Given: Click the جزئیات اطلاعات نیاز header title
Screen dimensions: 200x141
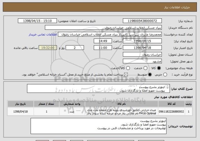Looking at the screenshot, I should [177, 7].
